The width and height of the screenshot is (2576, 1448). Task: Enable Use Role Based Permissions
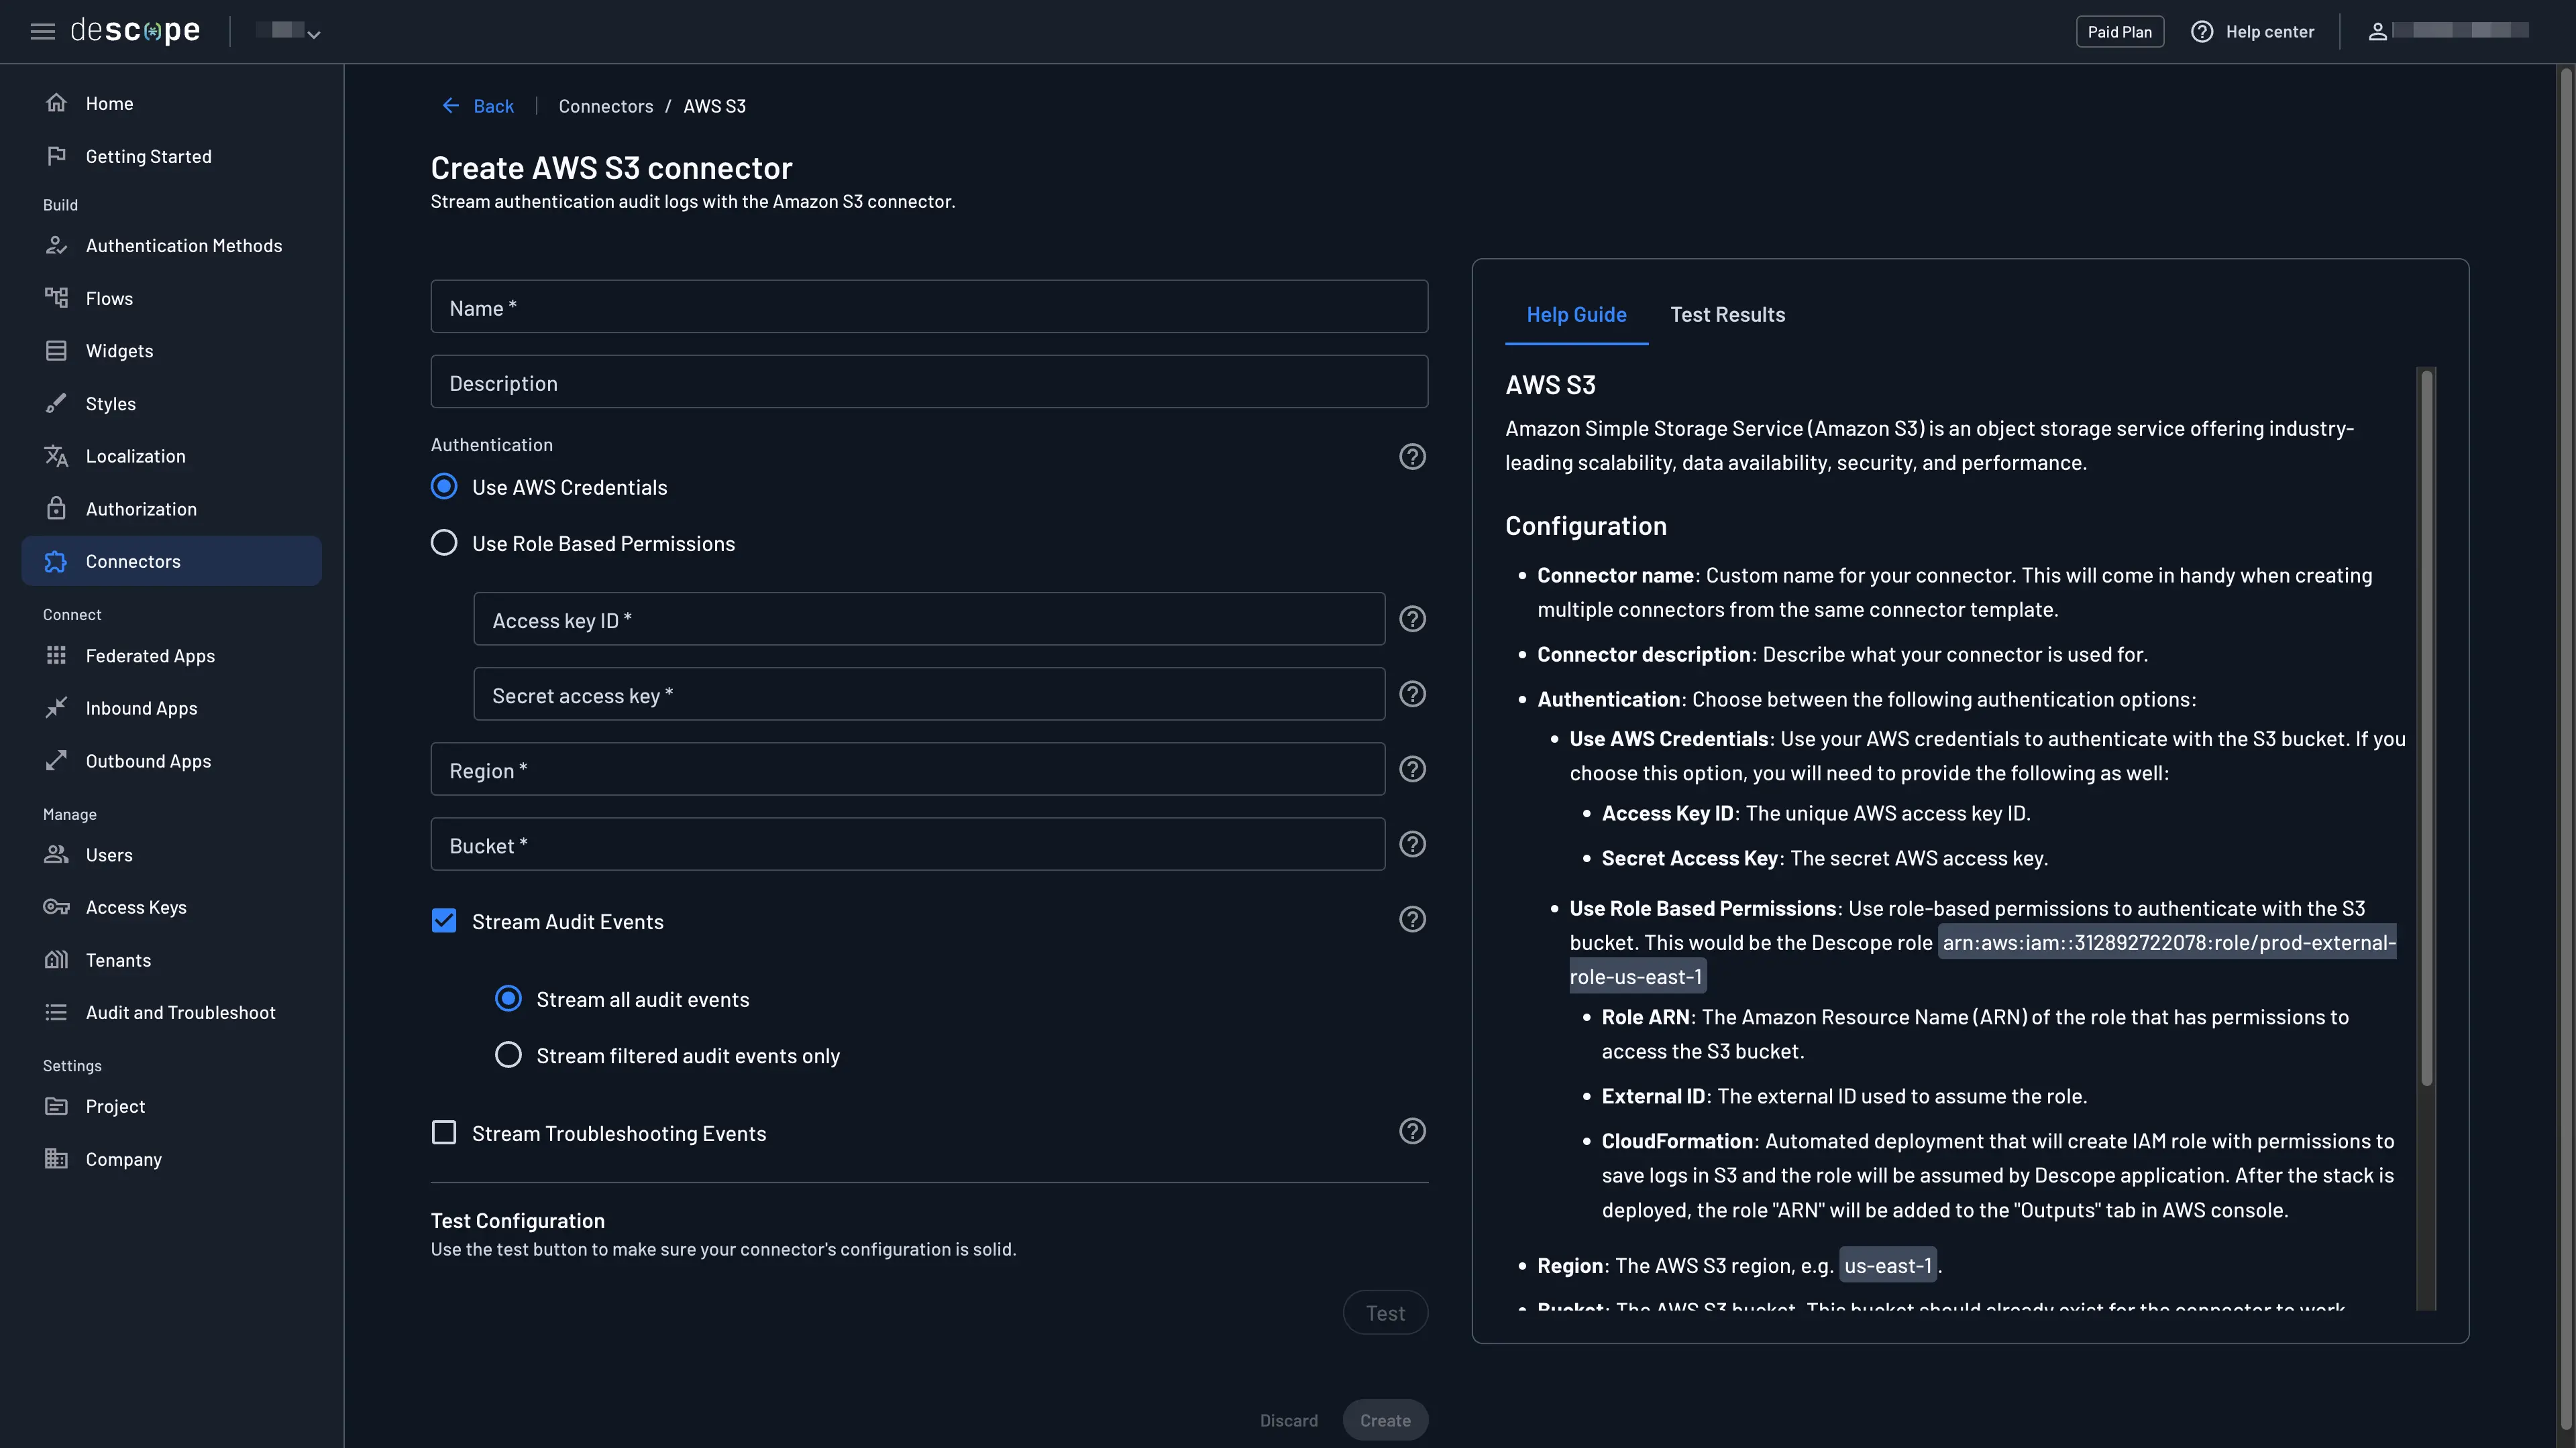444,542
